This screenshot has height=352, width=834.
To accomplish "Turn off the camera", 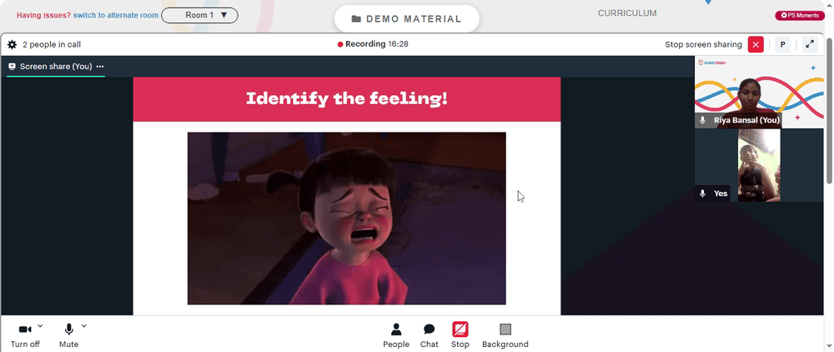I will [x=25, y=335].
